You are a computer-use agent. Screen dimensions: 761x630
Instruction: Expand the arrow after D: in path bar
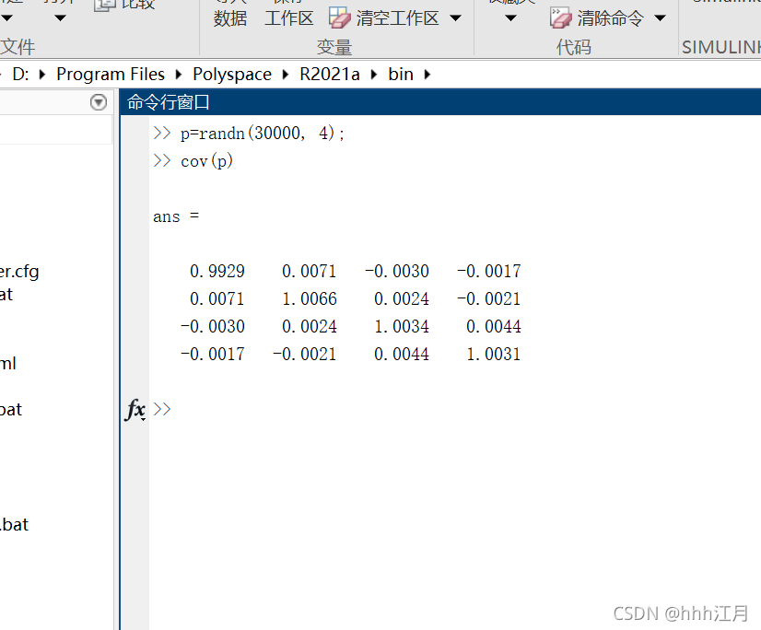coord(42,75)
